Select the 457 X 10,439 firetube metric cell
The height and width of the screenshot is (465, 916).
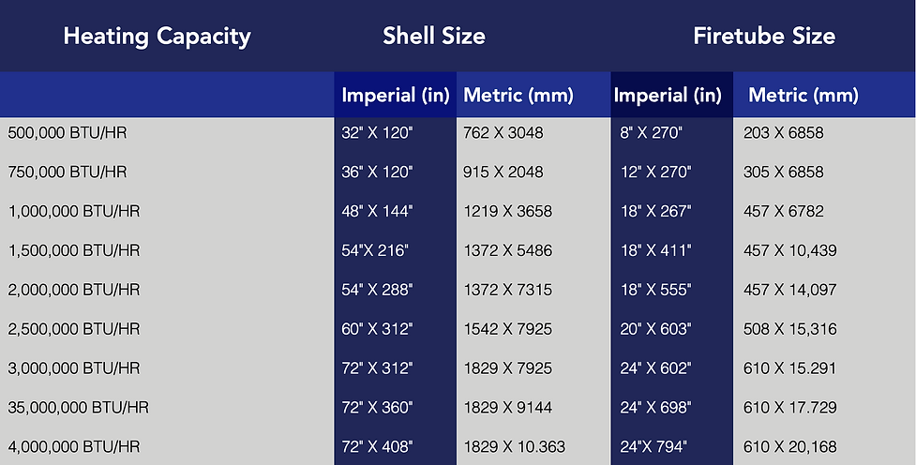789,250
